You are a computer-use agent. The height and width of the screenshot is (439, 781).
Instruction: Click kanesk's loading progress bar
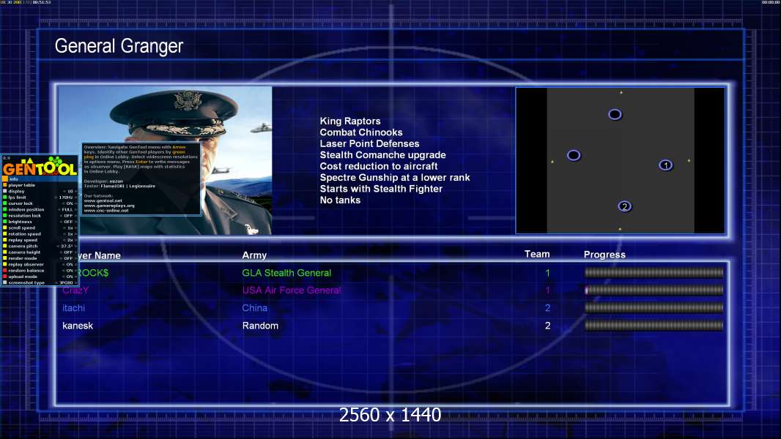654,326
